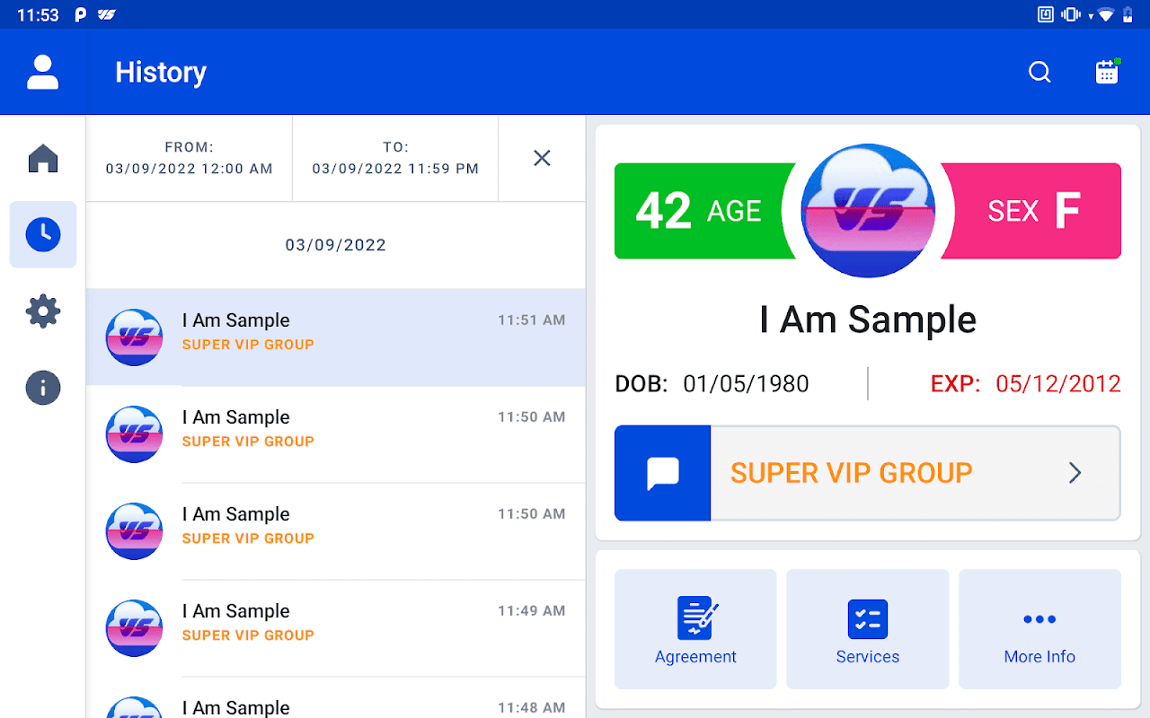The height and width of the screenshot is (718, 1150).
Task: Open the SUPER VIP GROUP comment icon
Action: click(x=663, y=473)
